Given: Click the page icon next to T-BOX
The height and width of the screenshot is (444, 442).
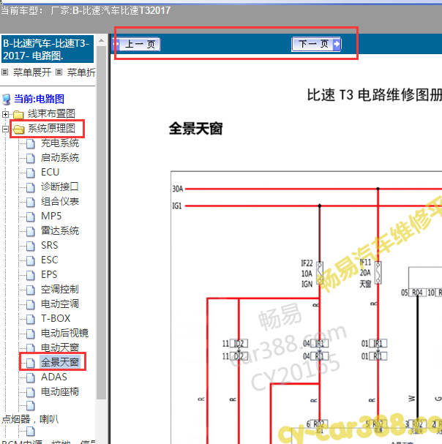Looking at the screenshot, I should (31, 319).
